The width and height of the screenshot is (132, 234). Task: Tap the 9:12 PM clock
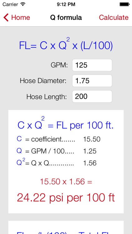pyautogui.click(x=66, y=4)
